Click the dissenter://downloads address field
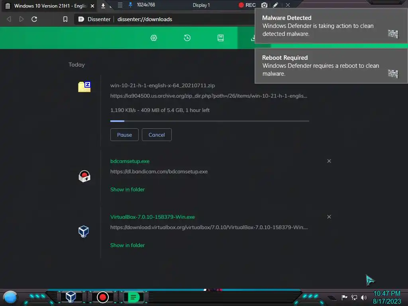The width and height of the screenshot is (408, 306). [x=145, y=19]
